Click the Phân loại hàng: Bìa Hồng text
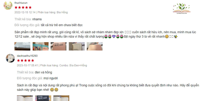This screenshot has width=202, height=101. click(x=53, y=12)
